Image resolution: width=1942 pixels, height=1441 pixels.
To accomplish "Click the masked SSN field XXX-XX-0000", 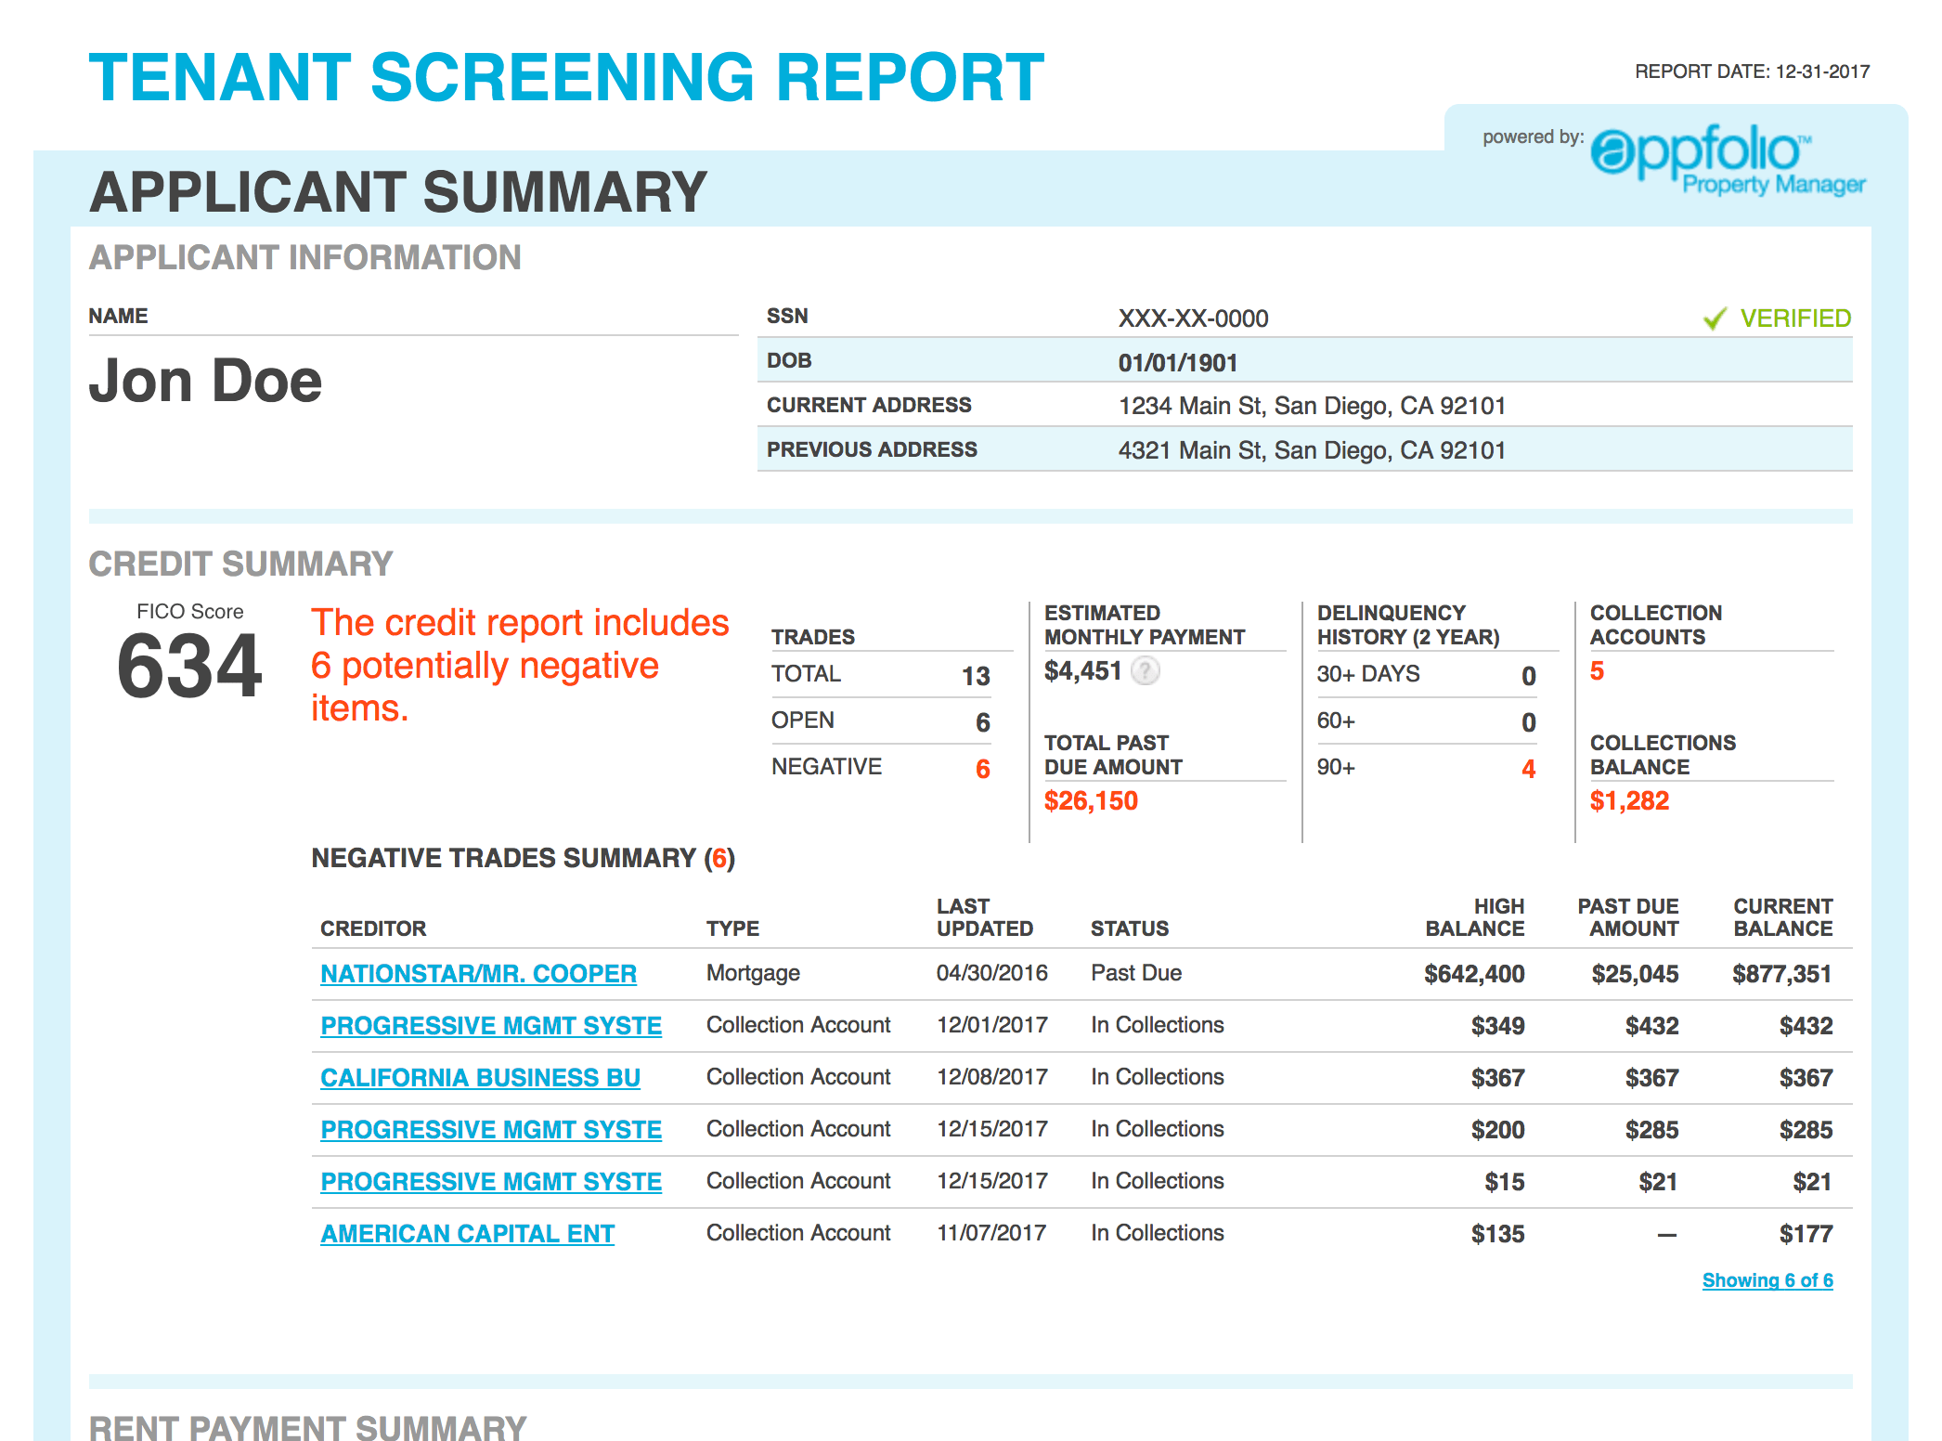I will click(x=1193, y=318).
